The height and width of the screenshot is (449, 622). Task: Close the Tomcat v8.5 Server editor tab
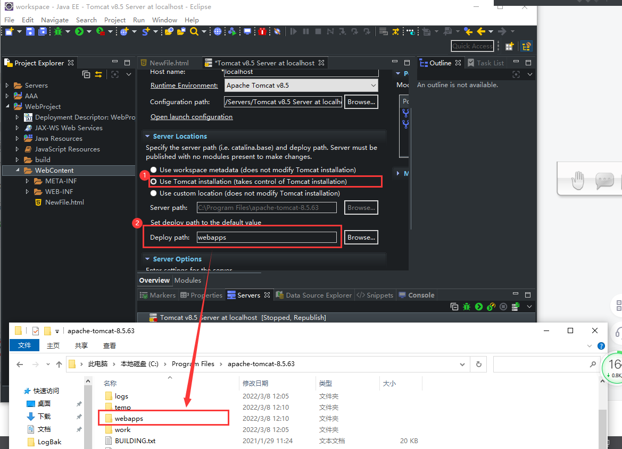pyautogui.click(x=321, y=63)
